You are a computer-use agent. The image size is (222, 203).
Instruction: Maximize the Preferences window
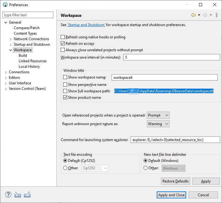pos(201,5)
